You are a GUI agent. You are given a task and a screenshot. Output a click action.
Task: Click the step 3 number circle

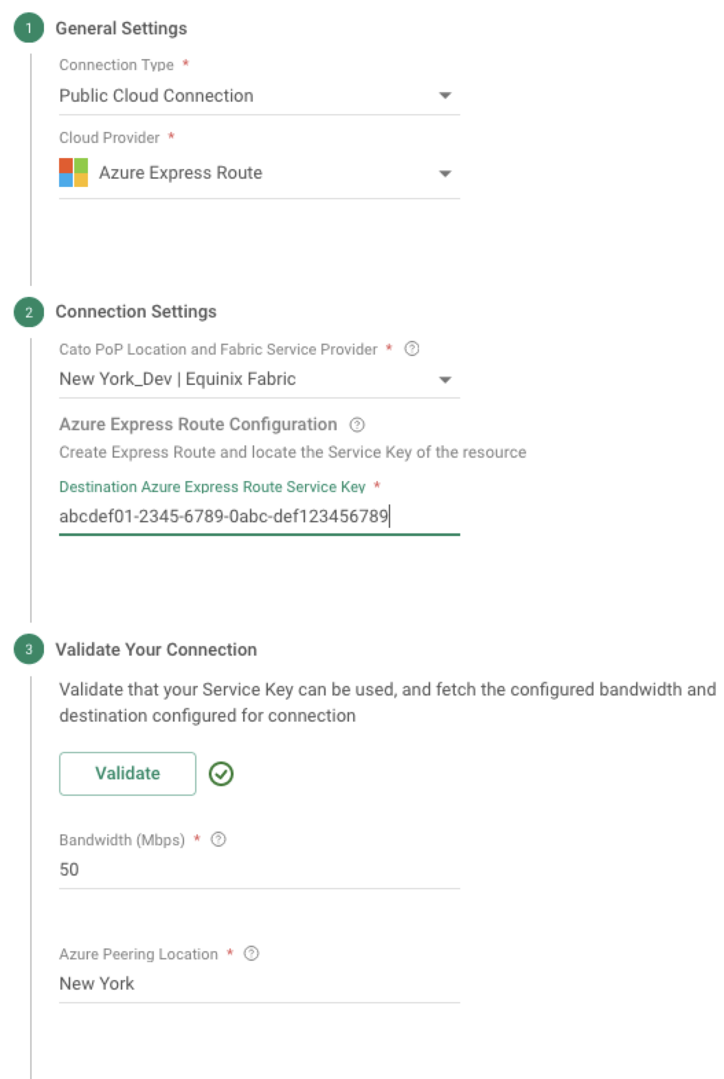[29, 649]
